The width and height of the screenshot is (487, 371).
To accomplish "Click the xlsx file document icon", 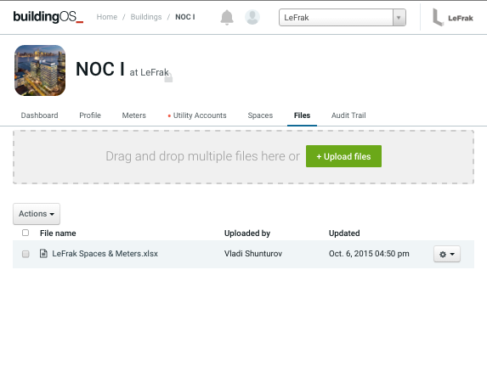I will tap(43, 254).
